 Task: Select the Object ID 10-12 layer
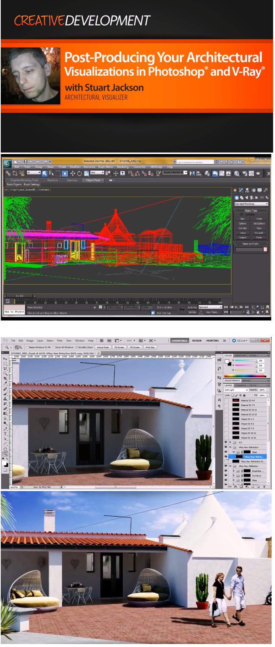point(249,433)
